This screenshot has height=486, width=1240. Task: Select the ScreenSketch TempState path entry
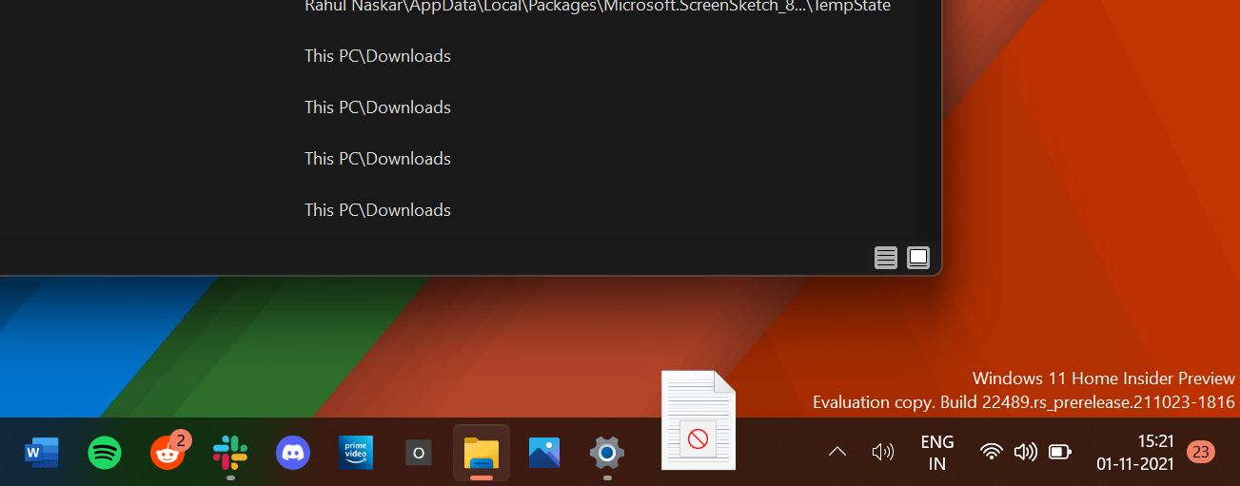(597, 7)
